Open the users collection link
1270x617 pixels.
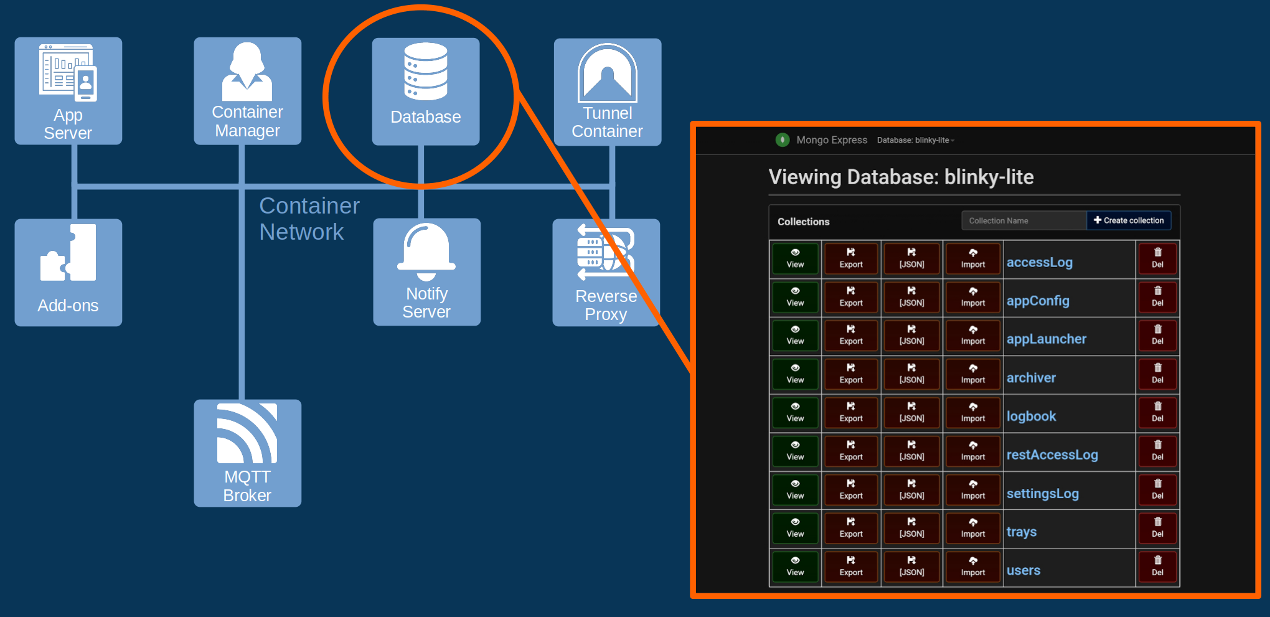click(x=1023, y=570)
